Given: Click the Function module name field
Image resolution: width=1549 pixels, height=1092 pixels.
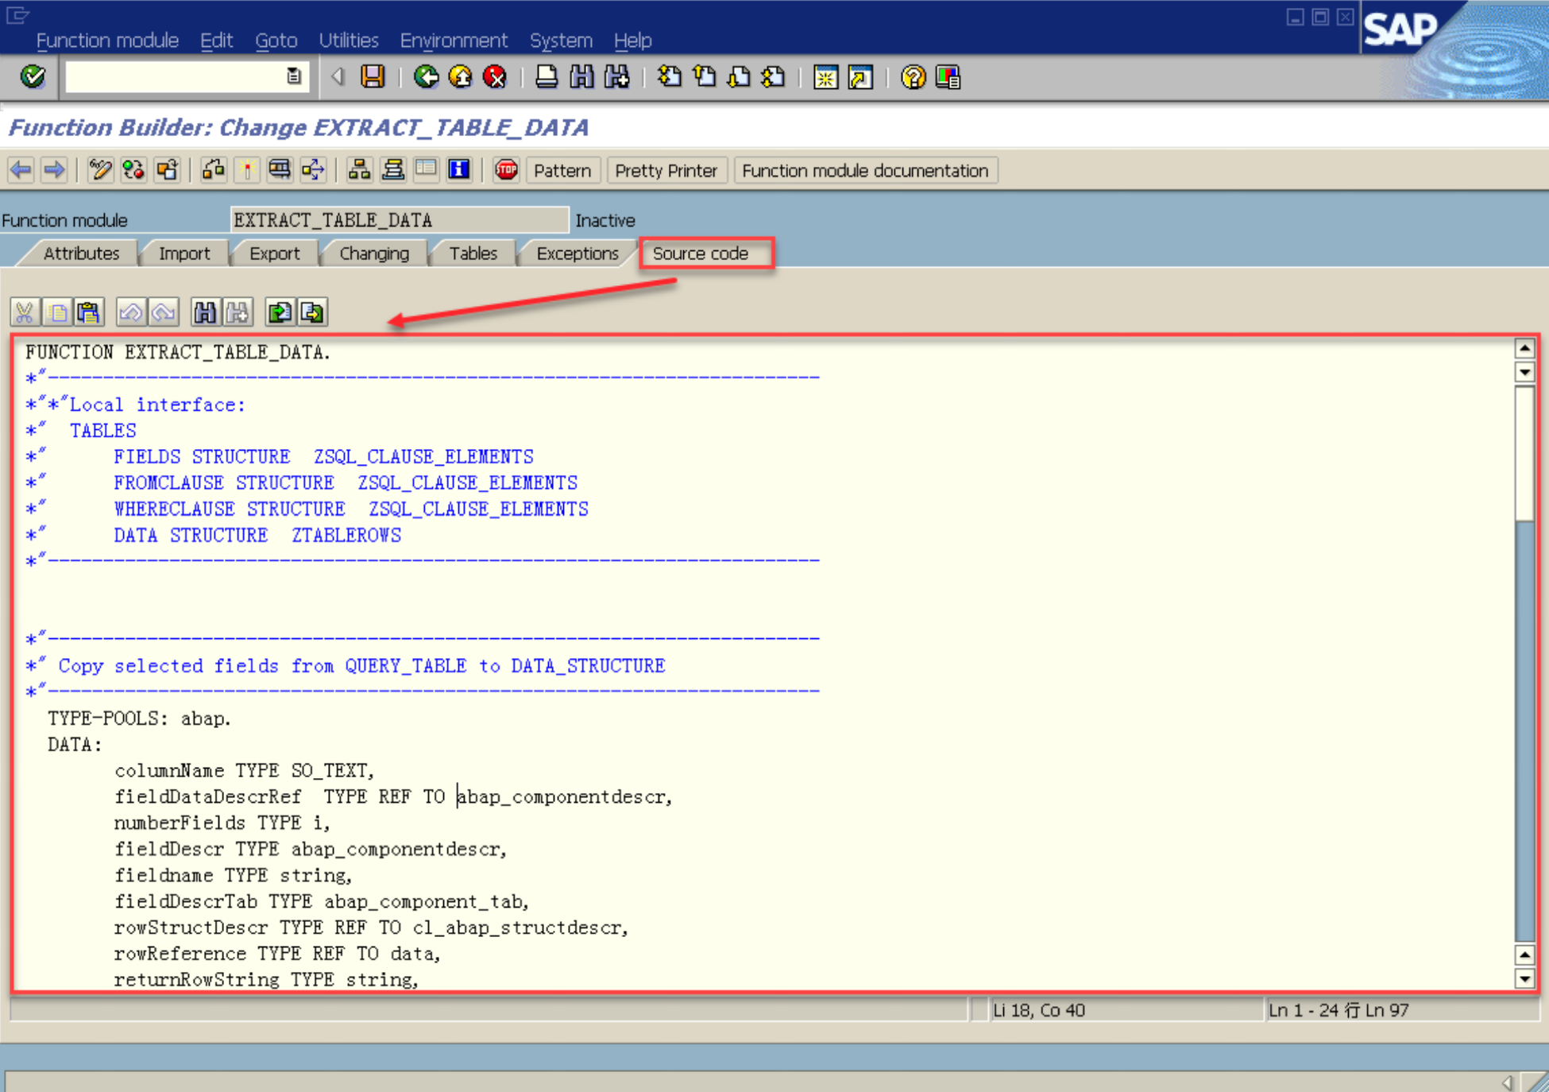Looking at the screenshot, I should pyautogui.click(x=400, y=220).
